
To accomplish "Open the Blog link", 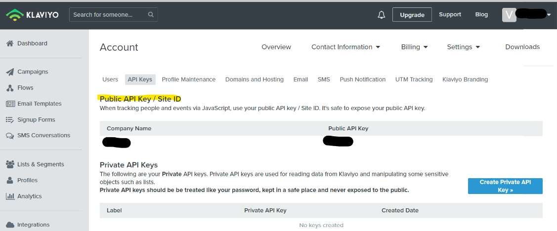I will click(x=481, y=14).
